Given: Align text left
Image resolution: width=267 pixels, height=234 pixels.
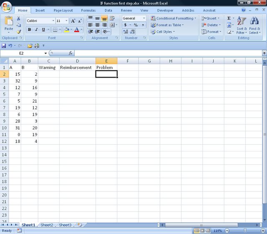Looking at the screenshot, I should click(90, 25).
